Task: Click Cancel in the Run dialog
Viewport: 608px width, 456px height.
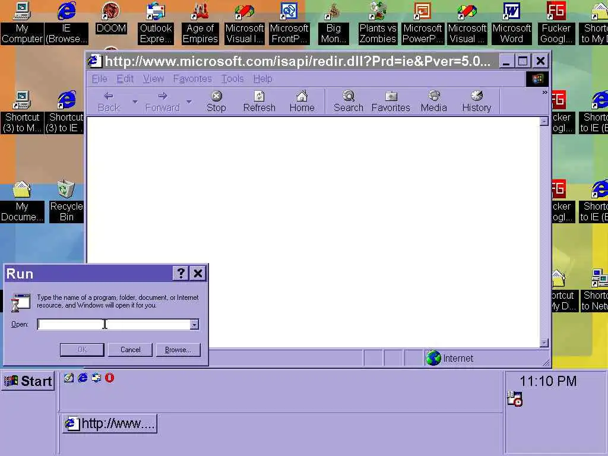Action: [130, 350]
